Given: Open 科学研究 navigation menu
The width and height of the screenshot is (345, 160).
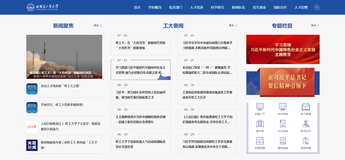Looking at the screenshot, I should 218,7.
